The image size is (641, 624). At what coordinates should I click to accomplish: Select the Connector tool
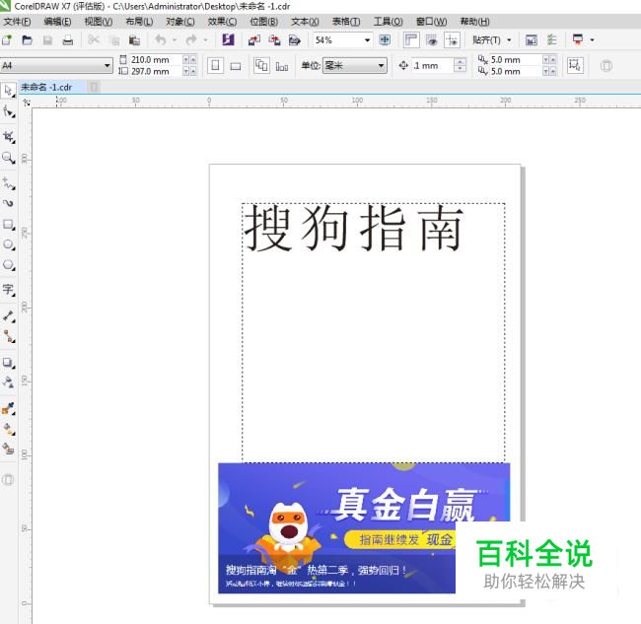(8, 336)
